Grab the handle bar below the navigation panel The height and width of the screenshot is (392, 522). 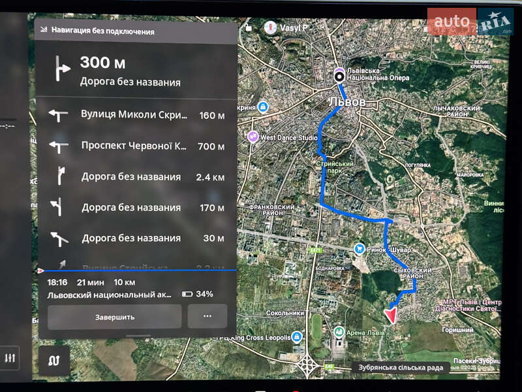(x=138, y=336)
